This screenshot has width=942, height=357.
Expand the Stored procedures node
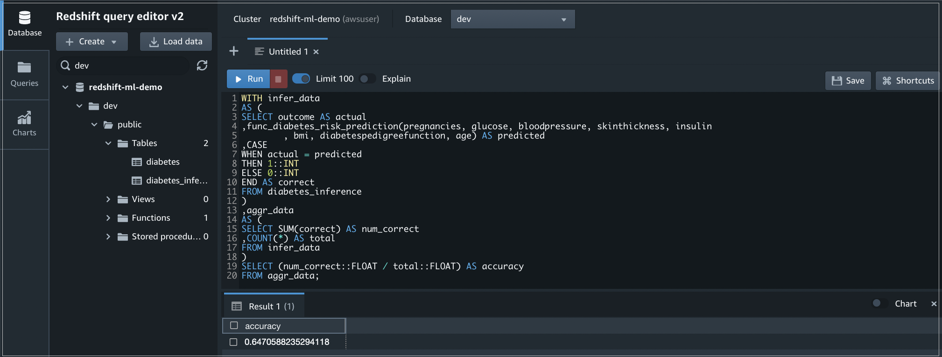point(108,237)
